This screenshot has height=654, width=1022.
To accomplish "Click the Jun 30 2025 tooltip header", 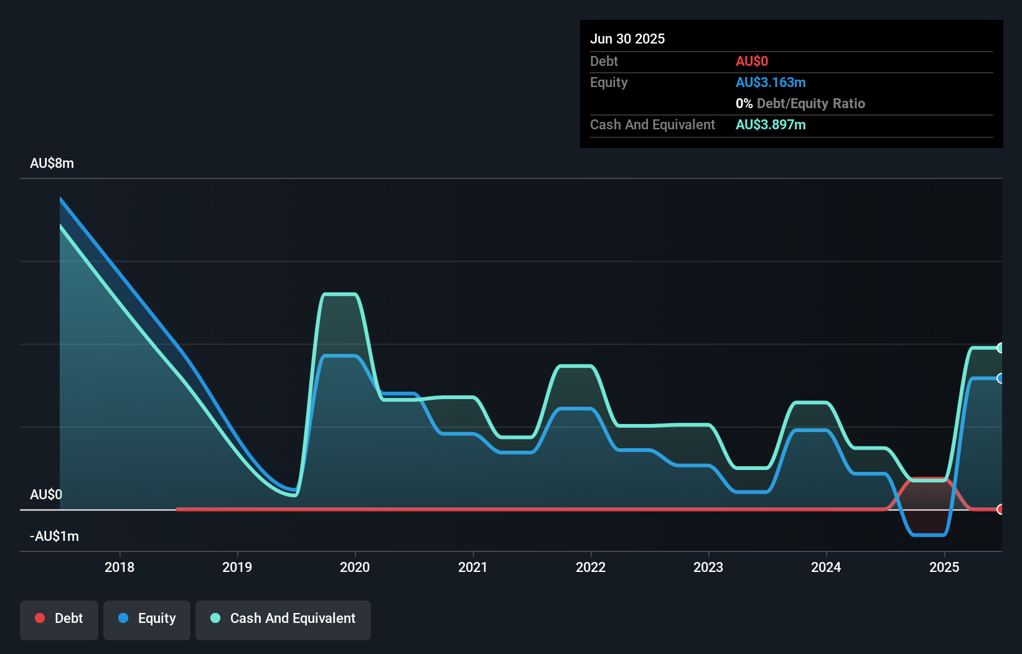I will click(627, 39).
